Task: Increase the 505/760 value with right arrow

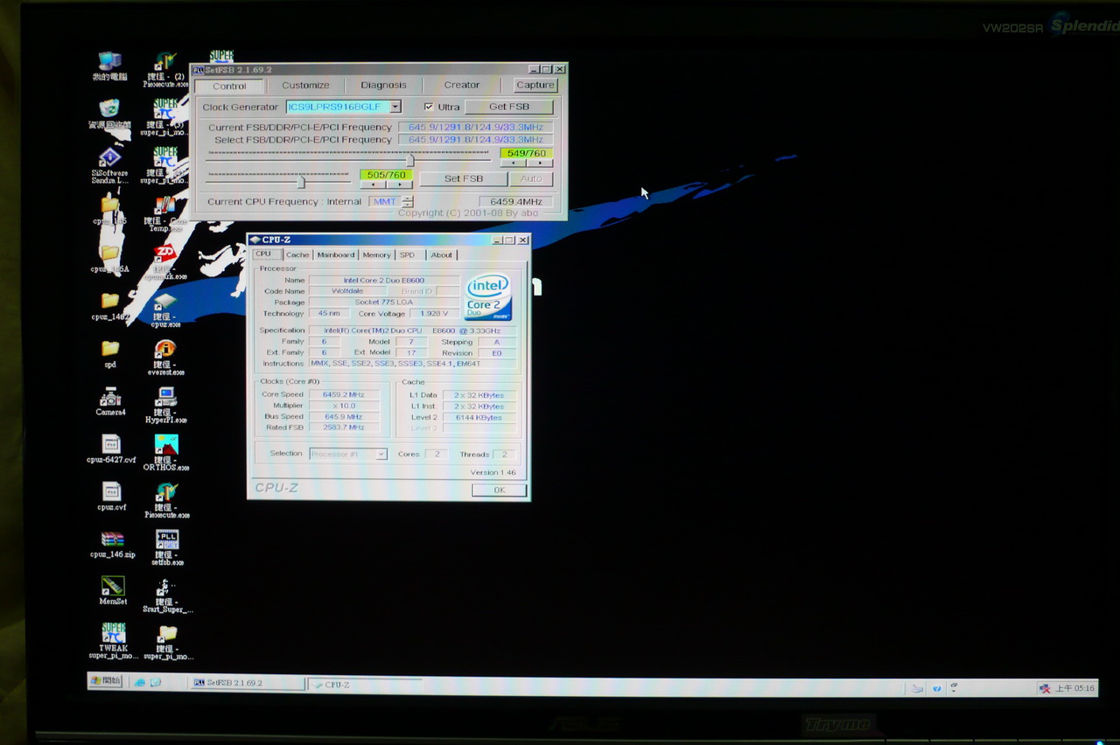Action: coord(399,185)
